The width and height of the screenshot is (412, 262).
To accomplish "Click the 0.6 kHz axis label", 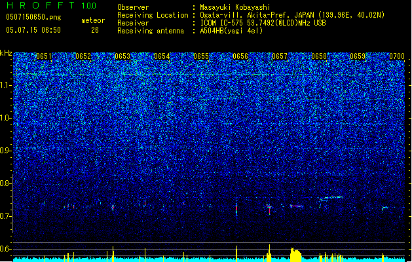I will [x=5, y=249].
